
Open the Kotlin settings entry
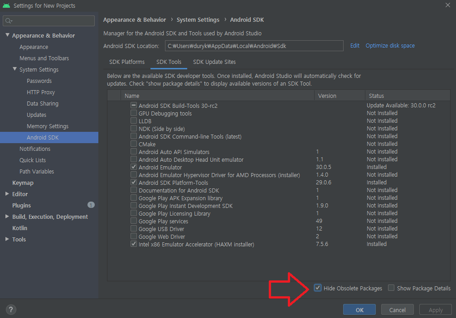[x=19, y=228]
